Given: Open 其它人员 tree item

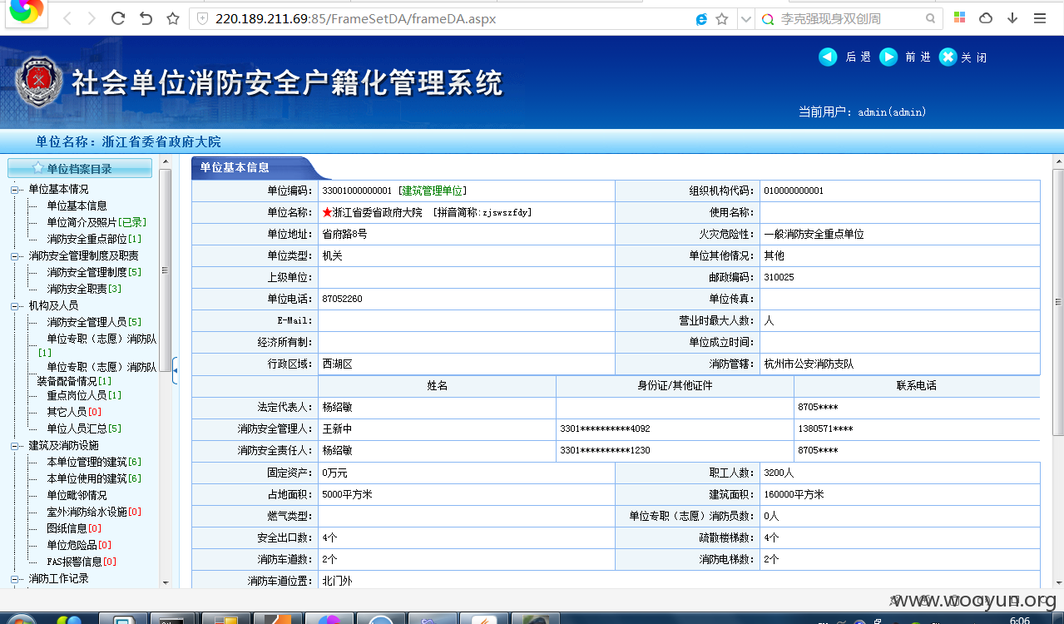Looking at the screenshot, I should [x=74, y=412].
